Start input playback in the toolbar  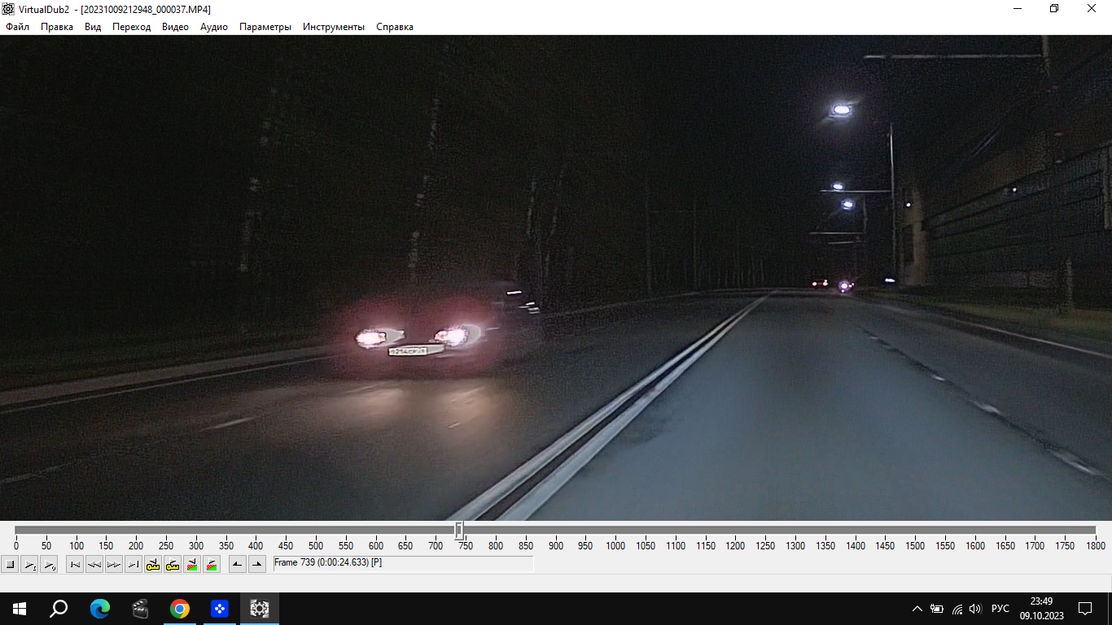pos(29,564)
